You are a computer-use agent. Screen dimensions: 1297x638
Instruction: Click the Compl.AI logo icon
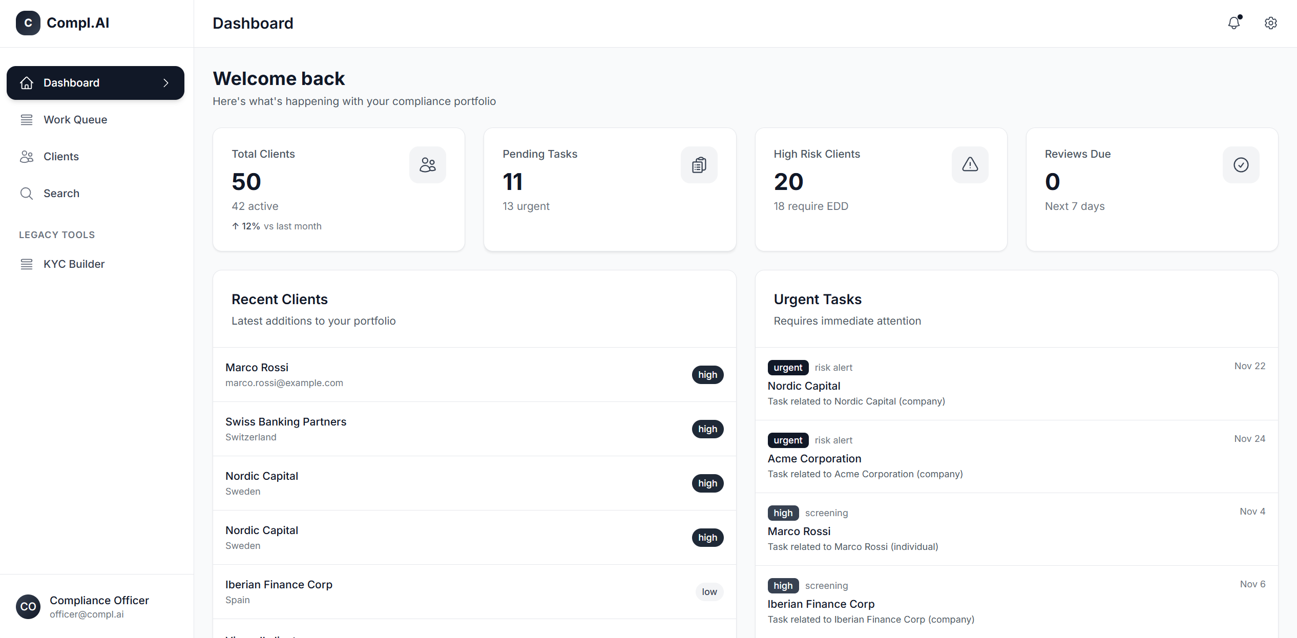(x=28, y=23)
